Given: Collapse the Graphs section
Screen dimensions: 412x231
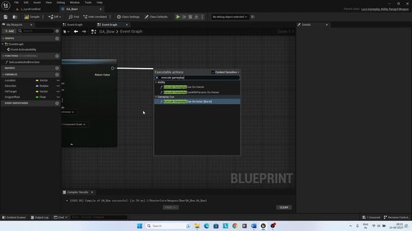Looking at the screenshot, I should click(x=3, y=38).
